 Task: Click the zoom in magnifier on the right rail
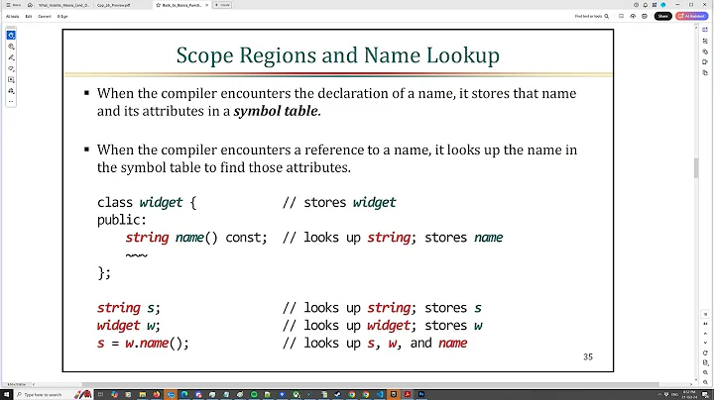(x=705, y=372)
